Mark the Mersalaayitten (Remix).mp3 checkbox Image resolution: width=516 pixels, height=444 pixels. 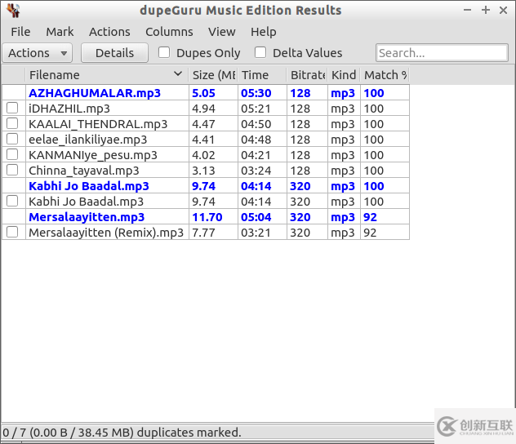click(x=12, y=232)
